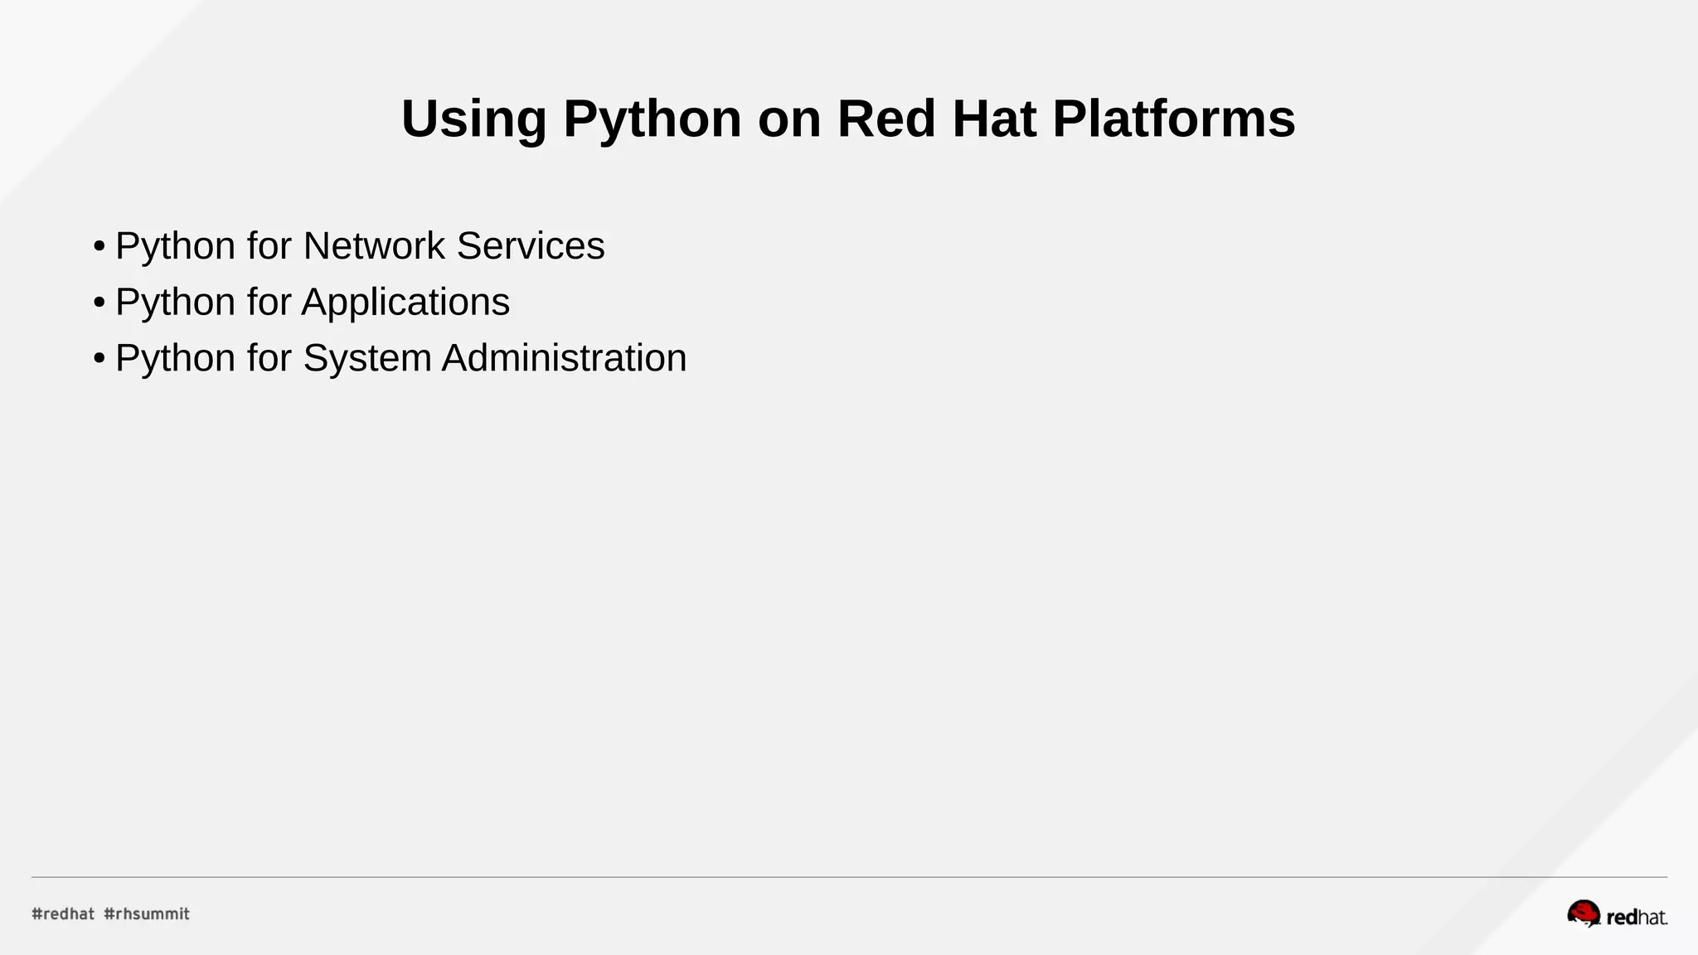Click the word Services in first bullet
The height and width of the screenshot is (955, 1698).
pos(531,246)
